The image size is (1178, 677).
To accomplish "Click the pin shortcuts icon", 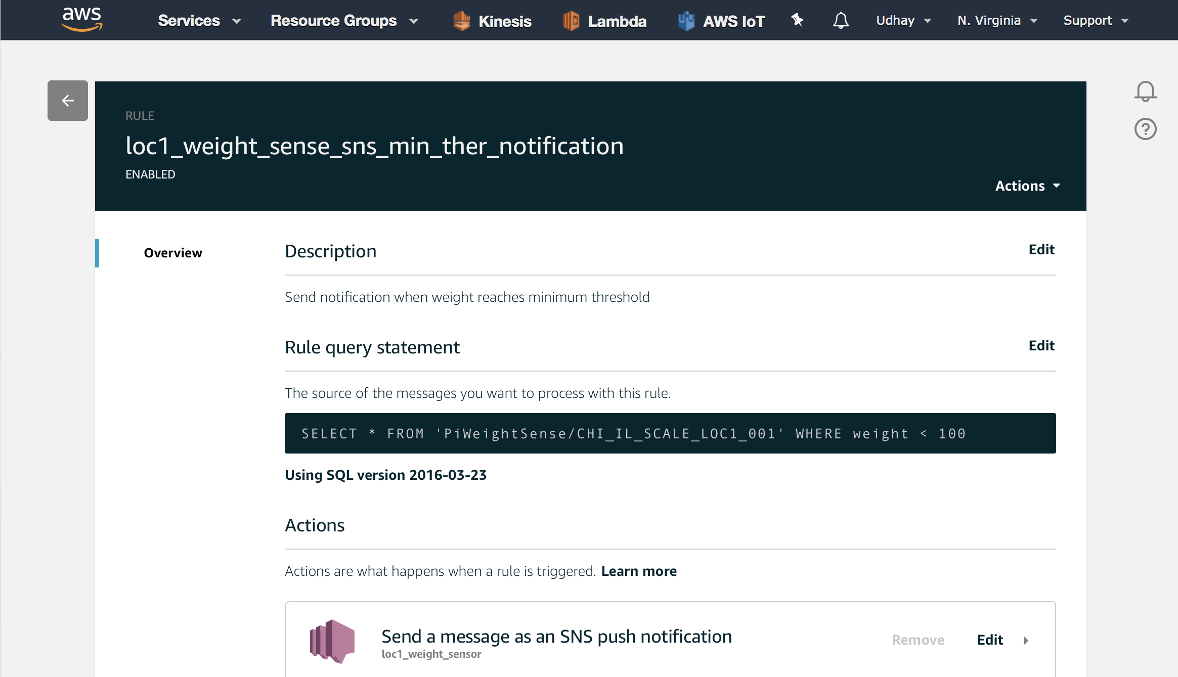I will pos(797,20).
